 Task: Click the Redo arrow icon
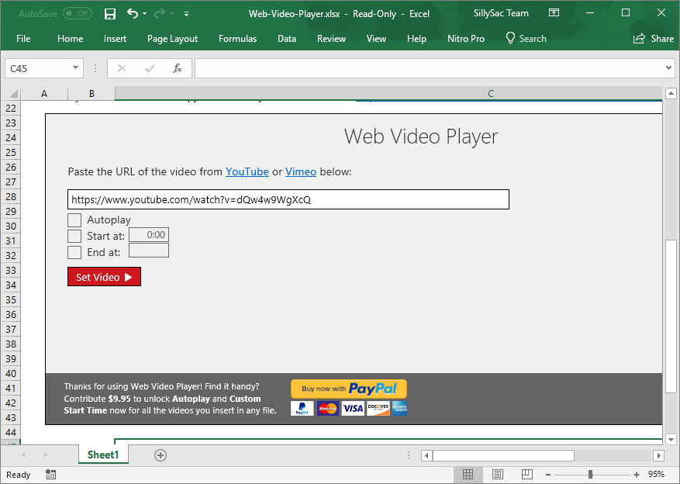point(160,14)
